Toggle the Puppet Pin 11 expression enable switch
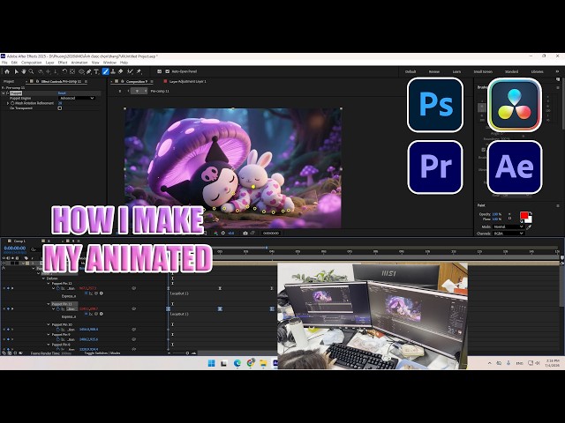 tap(87, 314)
